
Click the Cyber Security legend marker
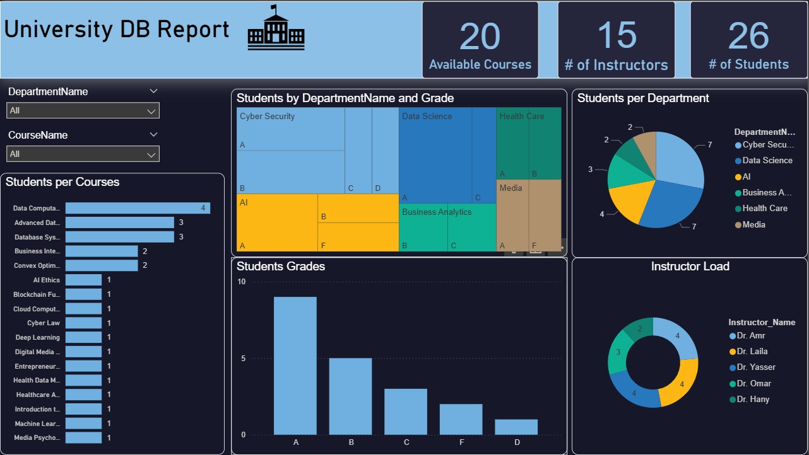(x=738, y=145)
